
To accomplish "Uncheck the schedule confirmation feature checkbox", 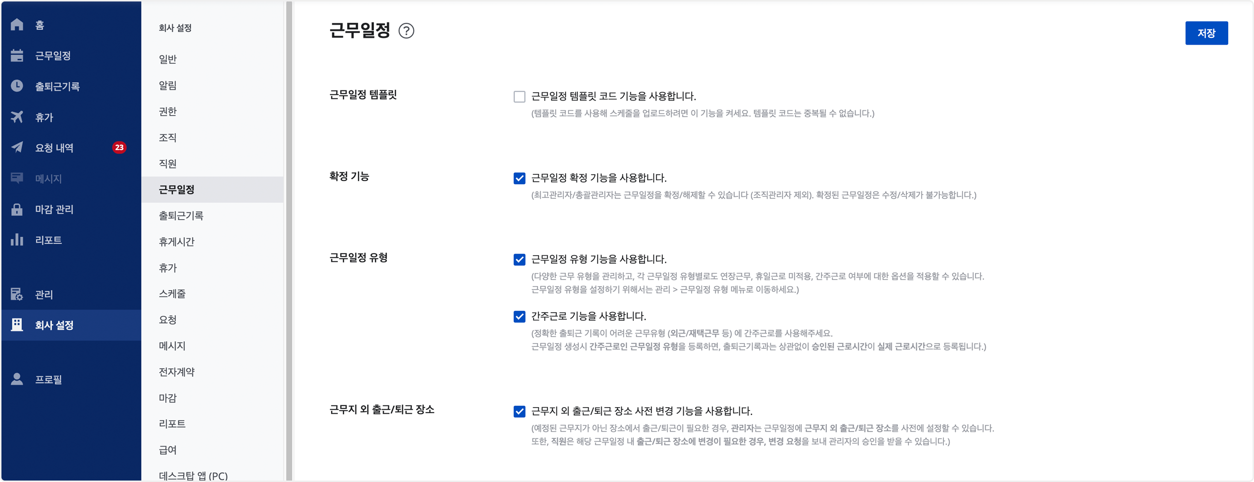I will click(x=520, y=178).
